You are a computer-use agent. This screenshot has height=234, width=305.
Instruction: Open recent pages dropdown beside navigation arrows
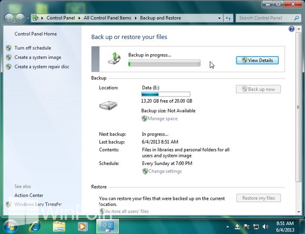(x=28, y=18)
